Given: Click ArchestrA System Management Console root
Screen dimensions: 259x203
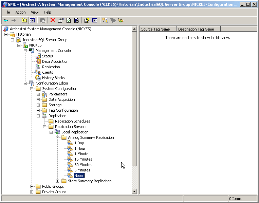Looking at the screenshot, I should (50, 29).
